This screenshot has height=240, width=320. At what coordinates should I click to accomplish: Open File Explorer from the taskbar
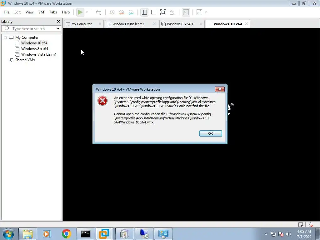[28, 234]
